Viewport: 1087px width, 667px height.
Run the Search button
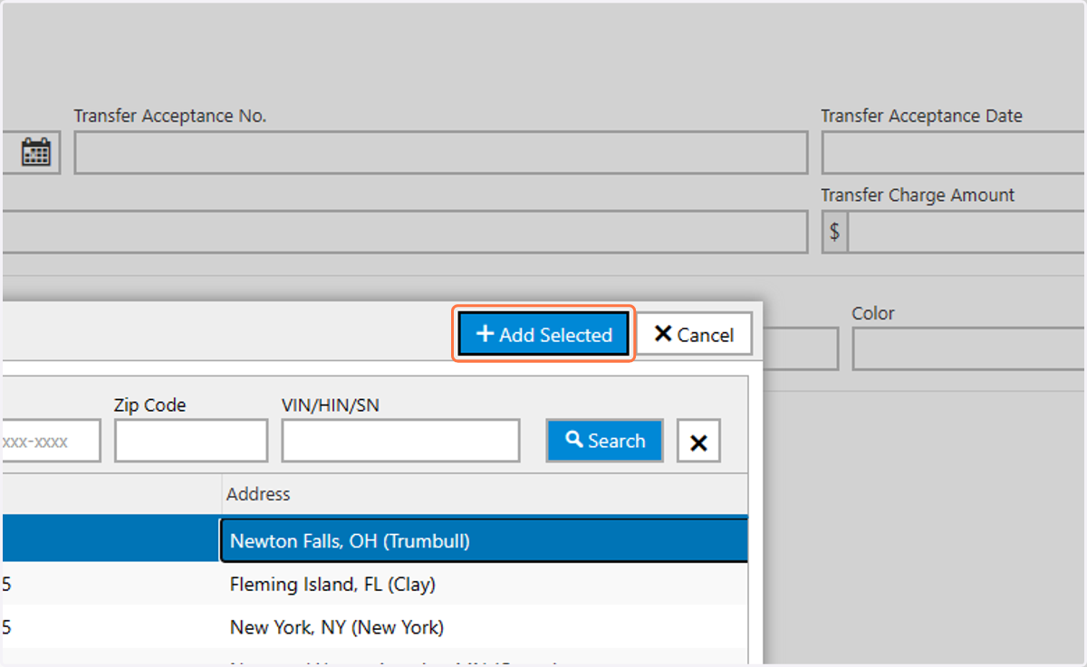tap(605, 441)
